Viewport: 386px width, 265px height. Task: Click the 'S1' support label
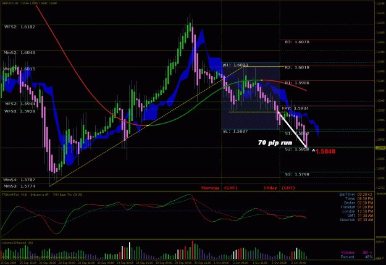click(x=297, y=133)
